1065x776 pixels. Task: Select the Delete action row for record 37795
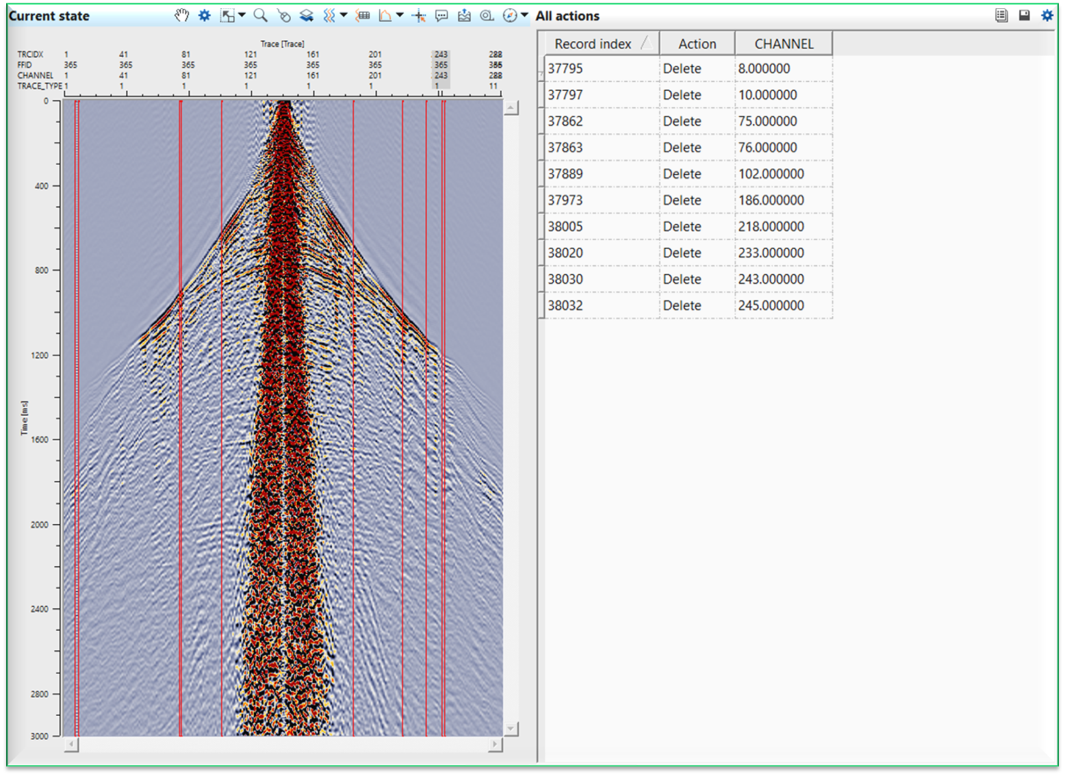pyautogui.click(x=682, y=68)
